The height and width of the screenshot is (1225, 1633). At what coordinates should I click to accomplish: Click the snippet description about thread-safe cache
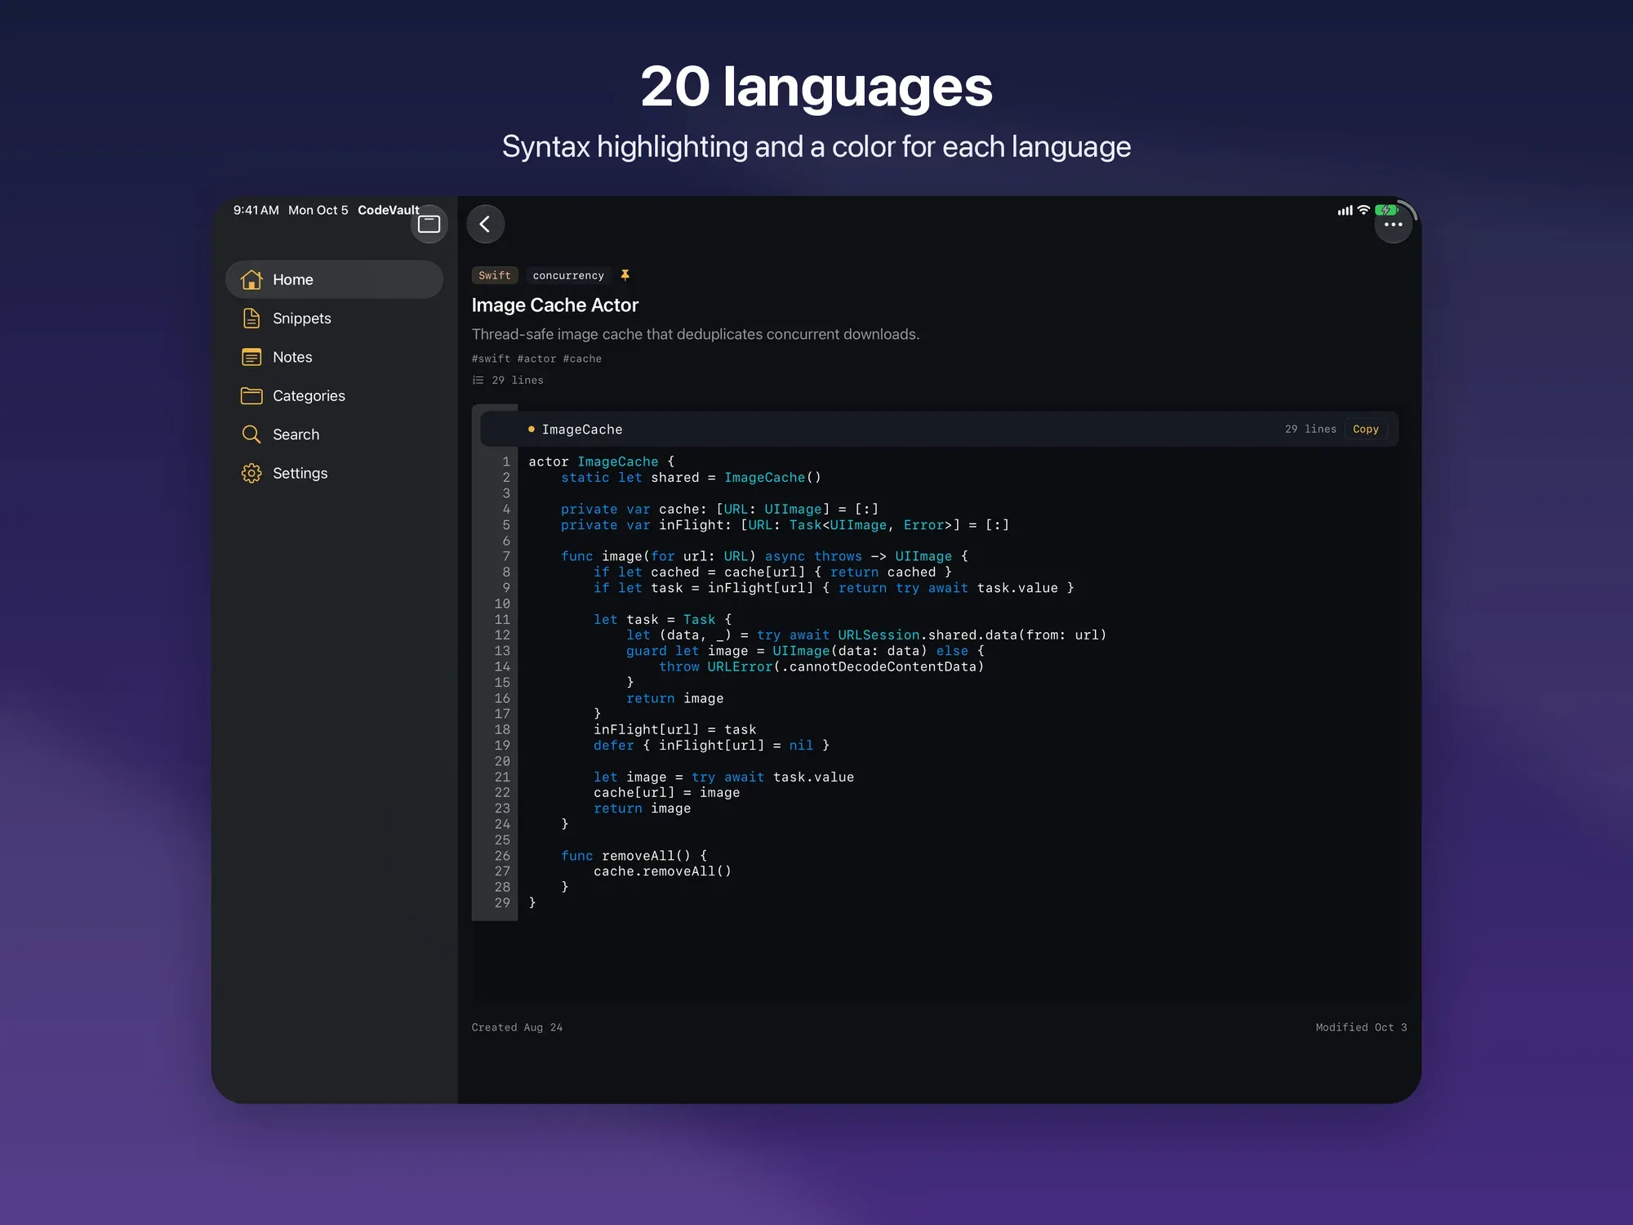click(696, 334)
